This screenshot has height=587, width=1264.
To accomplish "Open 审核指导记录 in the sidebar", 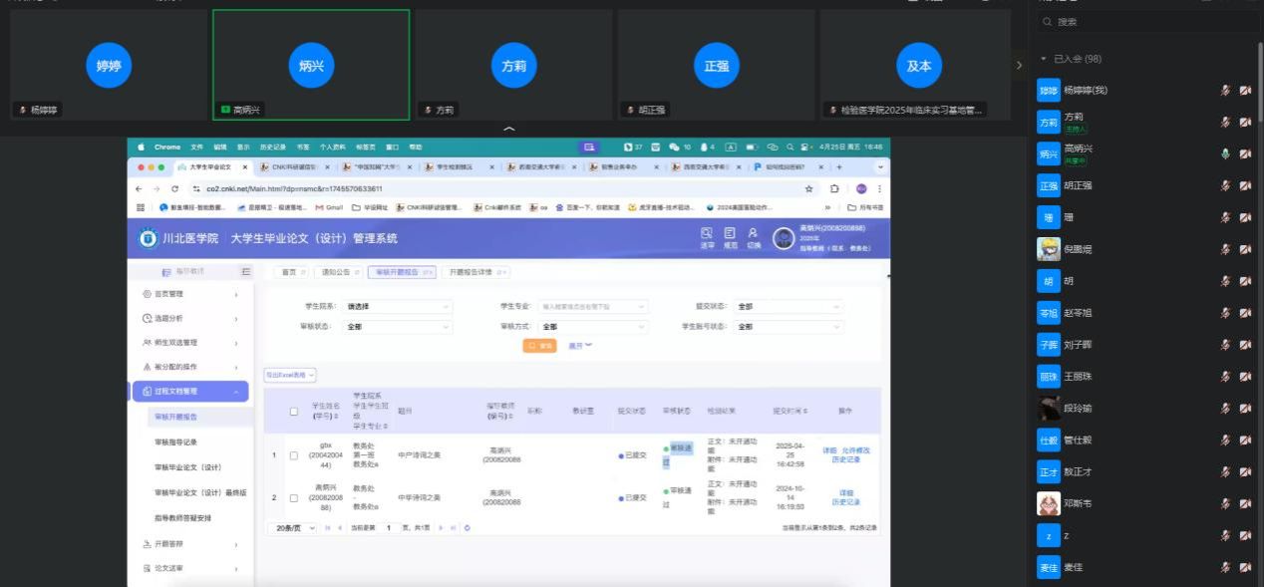I will [182, 441].
